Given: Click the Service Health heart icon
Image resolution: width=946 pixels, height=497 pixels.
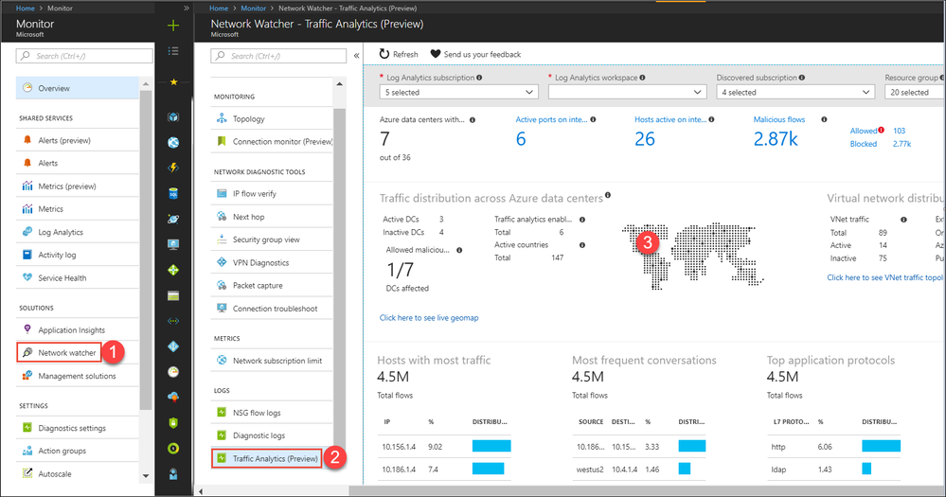Looking at the screenshot, I should (x=27, y=277).
